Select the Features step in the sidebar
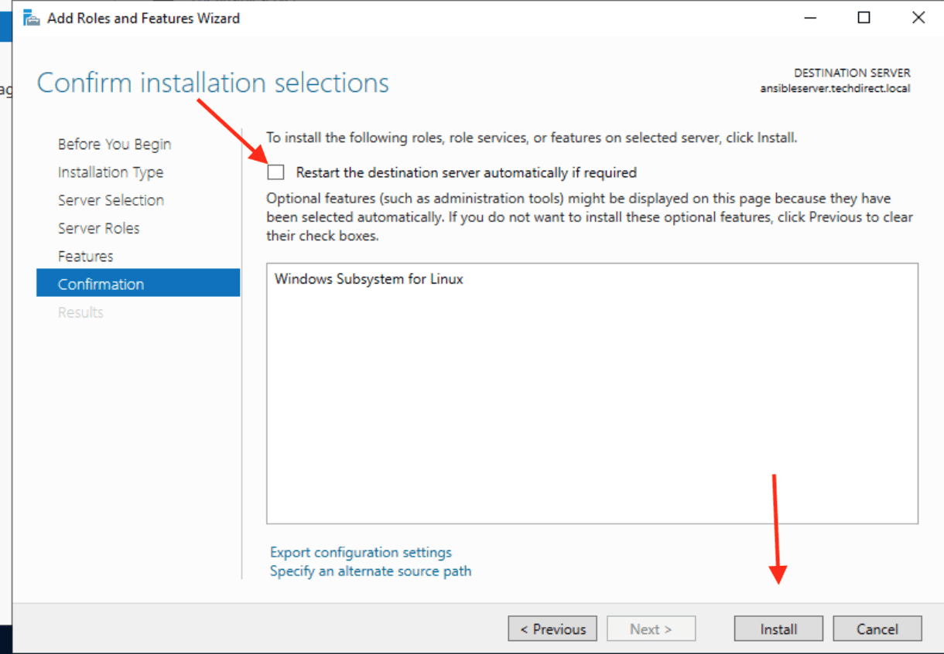 [x=85, y=256]
